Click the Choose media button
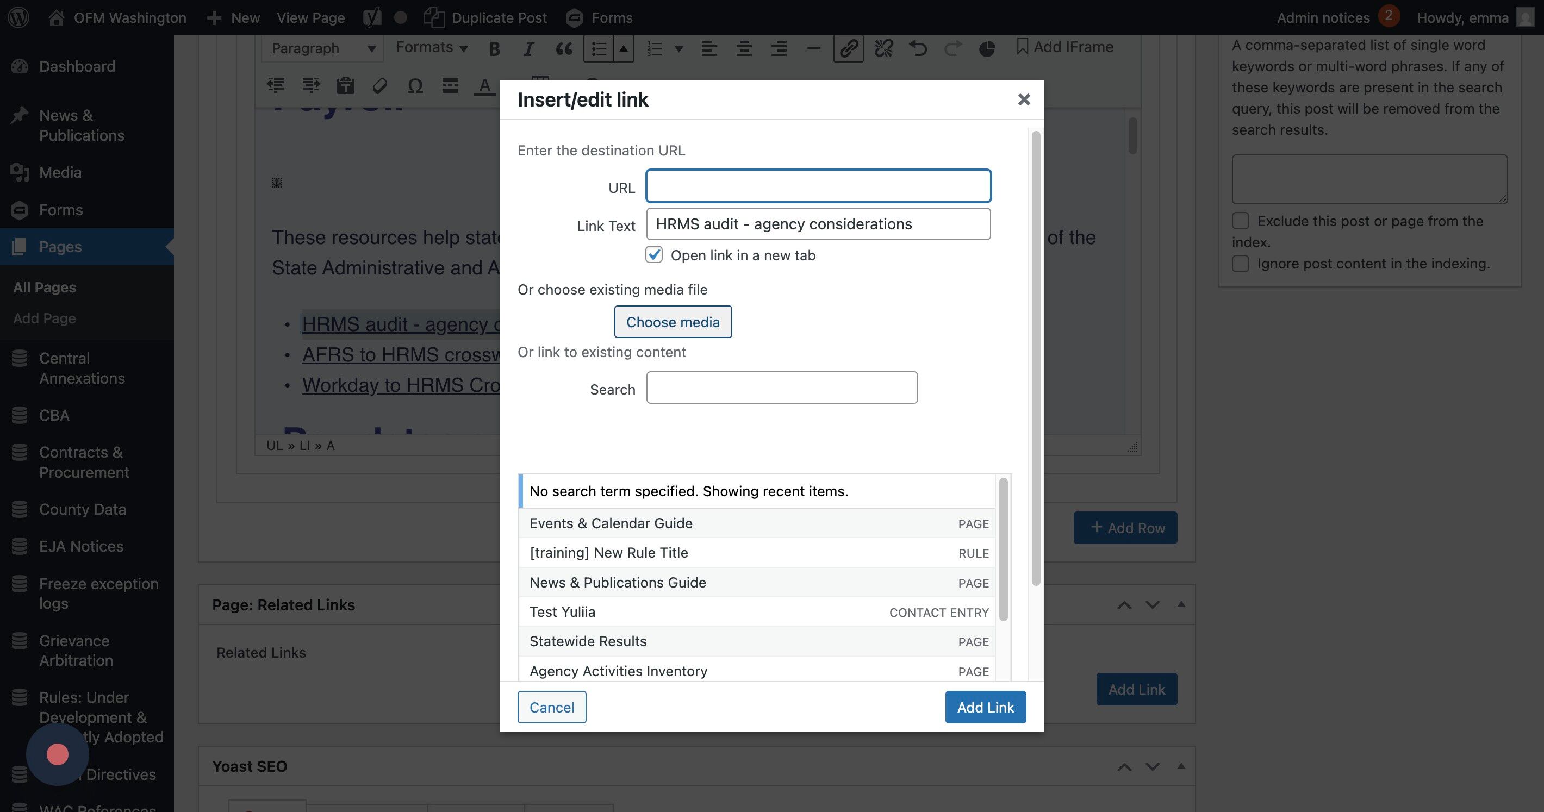 [673, 322]
